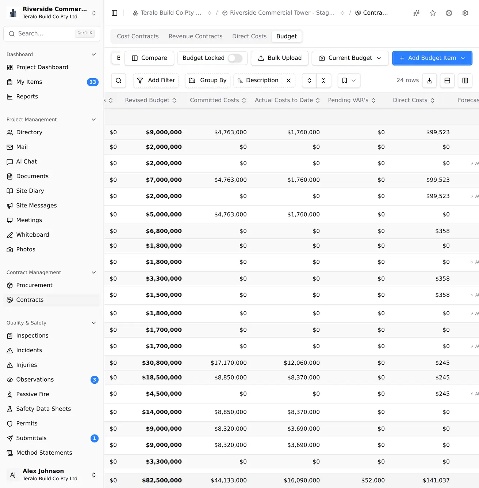Open My Items in sidebar
This screenshot has width=479, height=488.
pyautogui.click(x=51, y=82)
